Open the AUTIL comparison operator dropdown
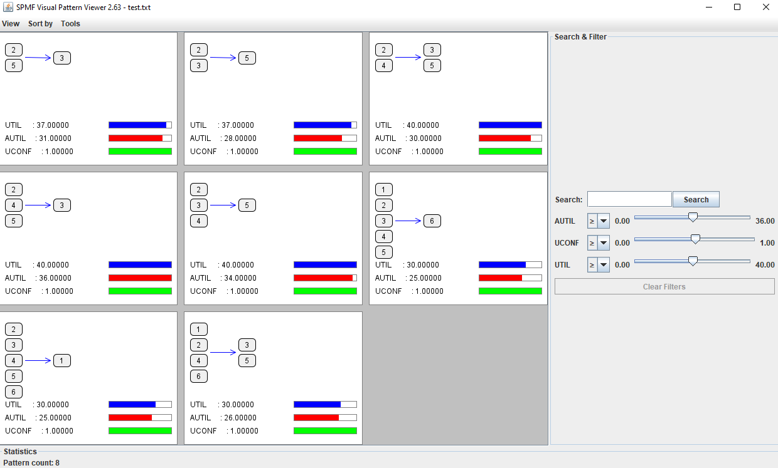 point(598,221)
